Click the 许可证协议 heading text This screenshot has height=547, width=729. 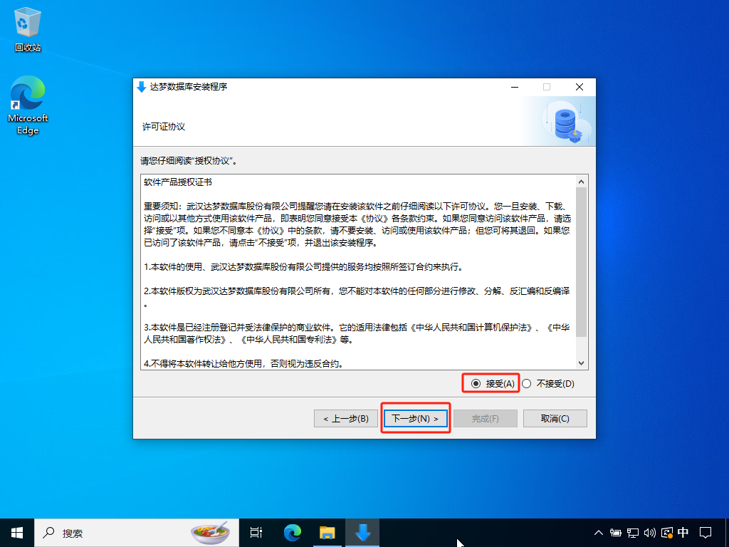click(x=164, y=127)
